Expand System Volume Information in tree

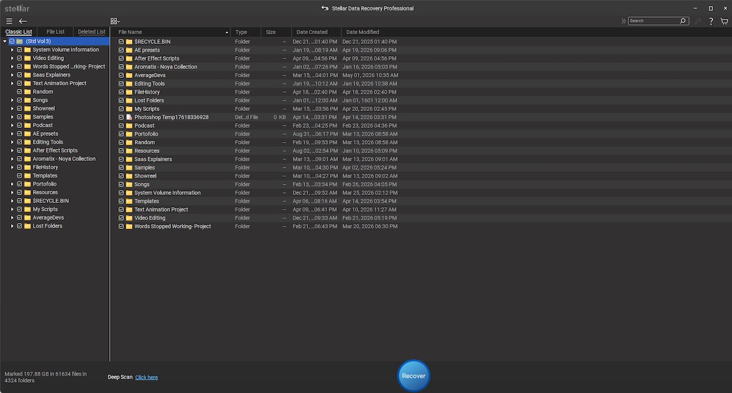(12, 50)
